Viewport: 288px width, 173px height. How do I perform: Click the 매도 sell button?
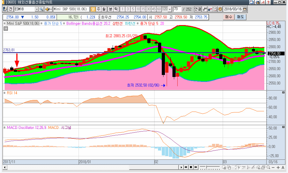pos(240,17)
